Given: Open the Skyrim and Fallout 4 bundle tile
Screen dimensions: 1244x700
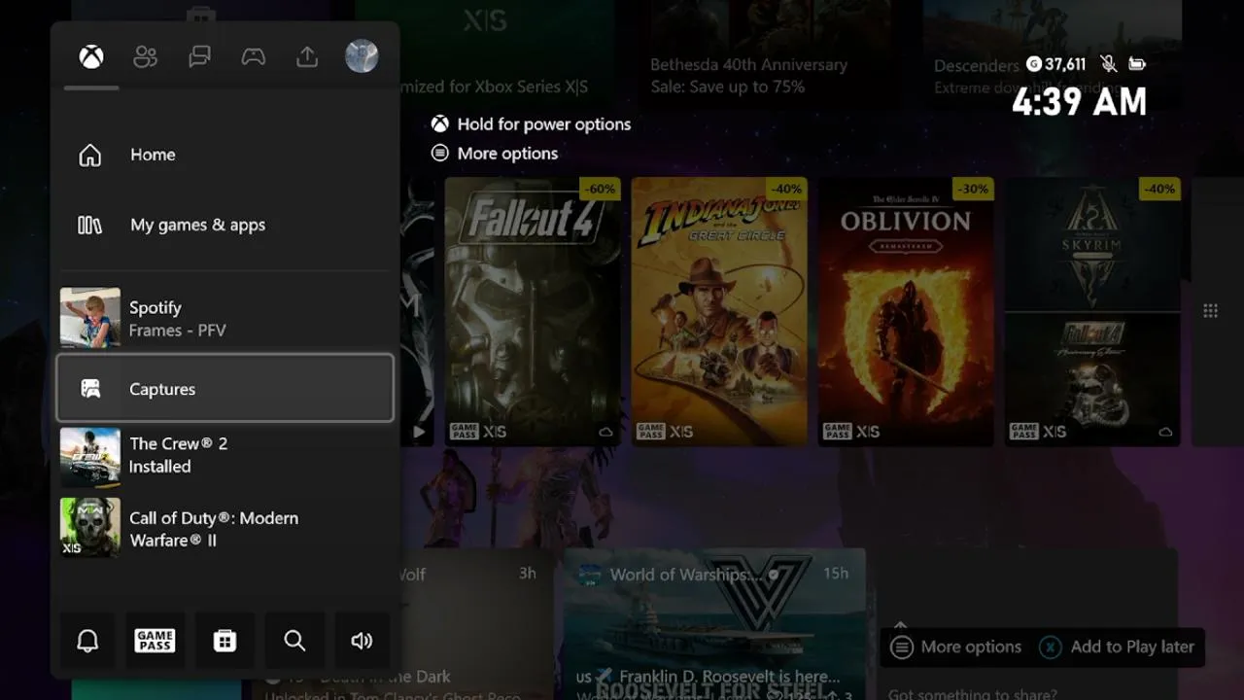Looking at the screenshot, I should click(x=1092, y=311).
